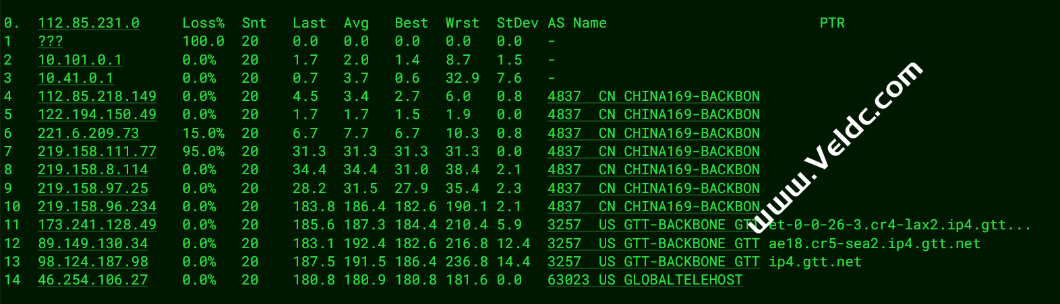The width and height of the screenshot is (1060, 304).
Task: Open hop 12 address 89.149.130.34
Action: tap(93, 243)
